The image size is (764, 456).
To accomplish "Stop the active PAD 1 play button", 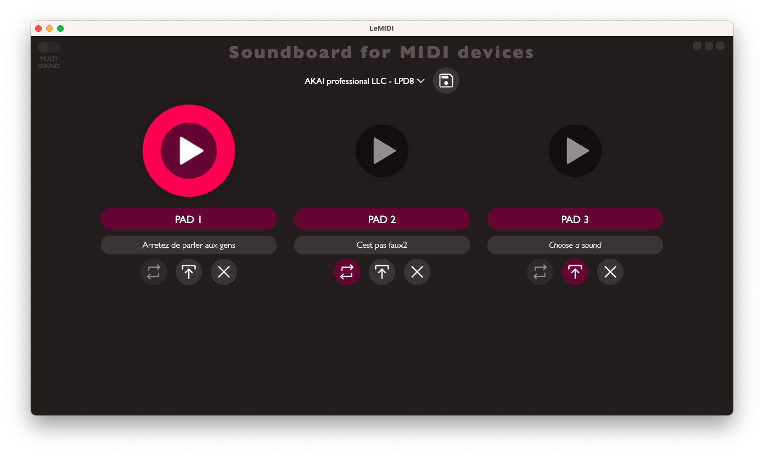I will point(189,151).
